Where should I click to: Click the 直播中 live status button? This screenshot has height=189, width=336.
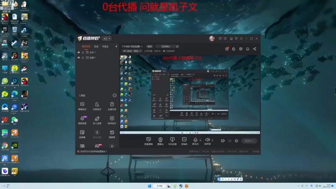(249, 141)
